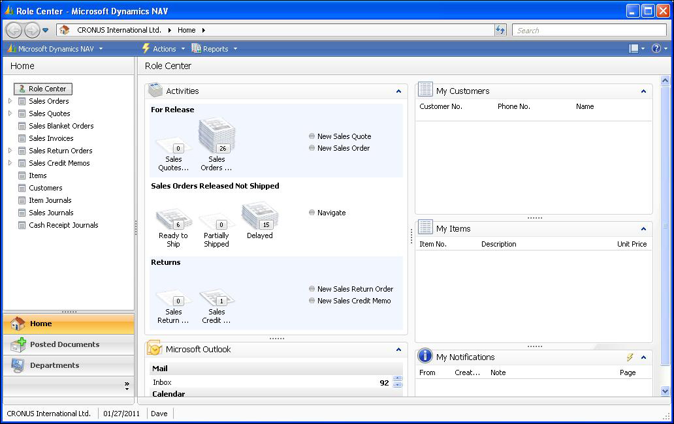This screenshot has width=674, height=424.
Task: Expand the Sales Return Orders tree node
Action: coord(10,151)
